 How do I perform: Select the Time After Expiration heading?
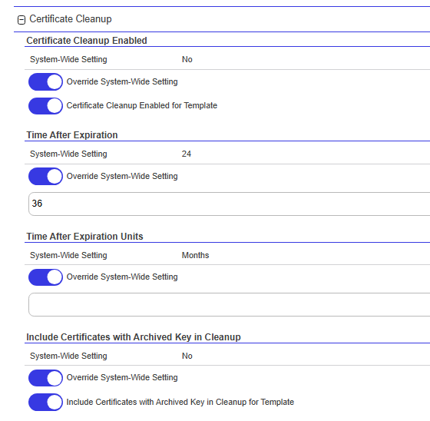coord(72,135)
